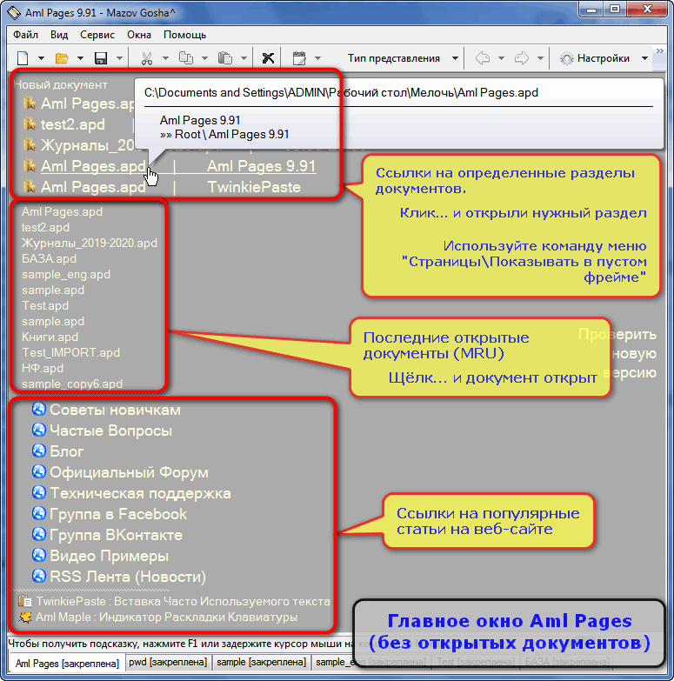Viewport: 674px width, 681px height.
Task: Open the Вид menu
Action: tap(59, 35)
